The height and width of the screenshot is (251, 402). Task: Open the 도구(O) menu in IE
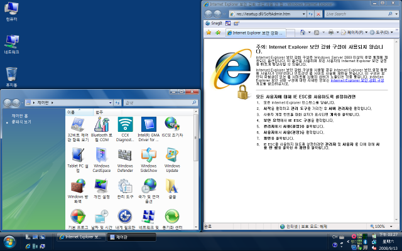pyautogui.click(x=381, y=32)
